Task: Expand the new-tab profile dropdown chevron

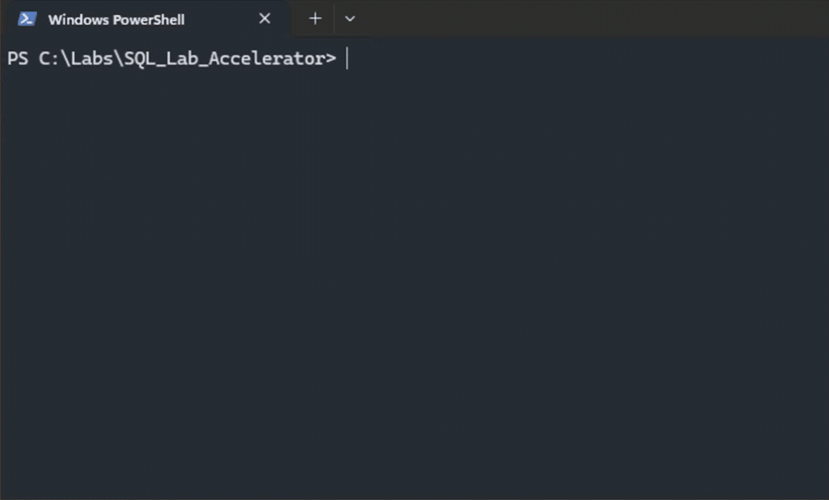Action: [x=349, y=19]
